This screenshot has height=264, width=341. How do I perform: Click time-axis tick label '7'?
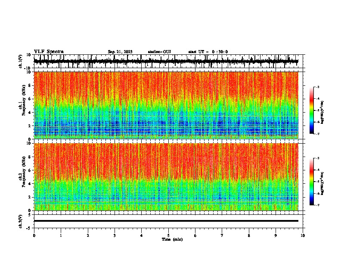tap(222, 236)
